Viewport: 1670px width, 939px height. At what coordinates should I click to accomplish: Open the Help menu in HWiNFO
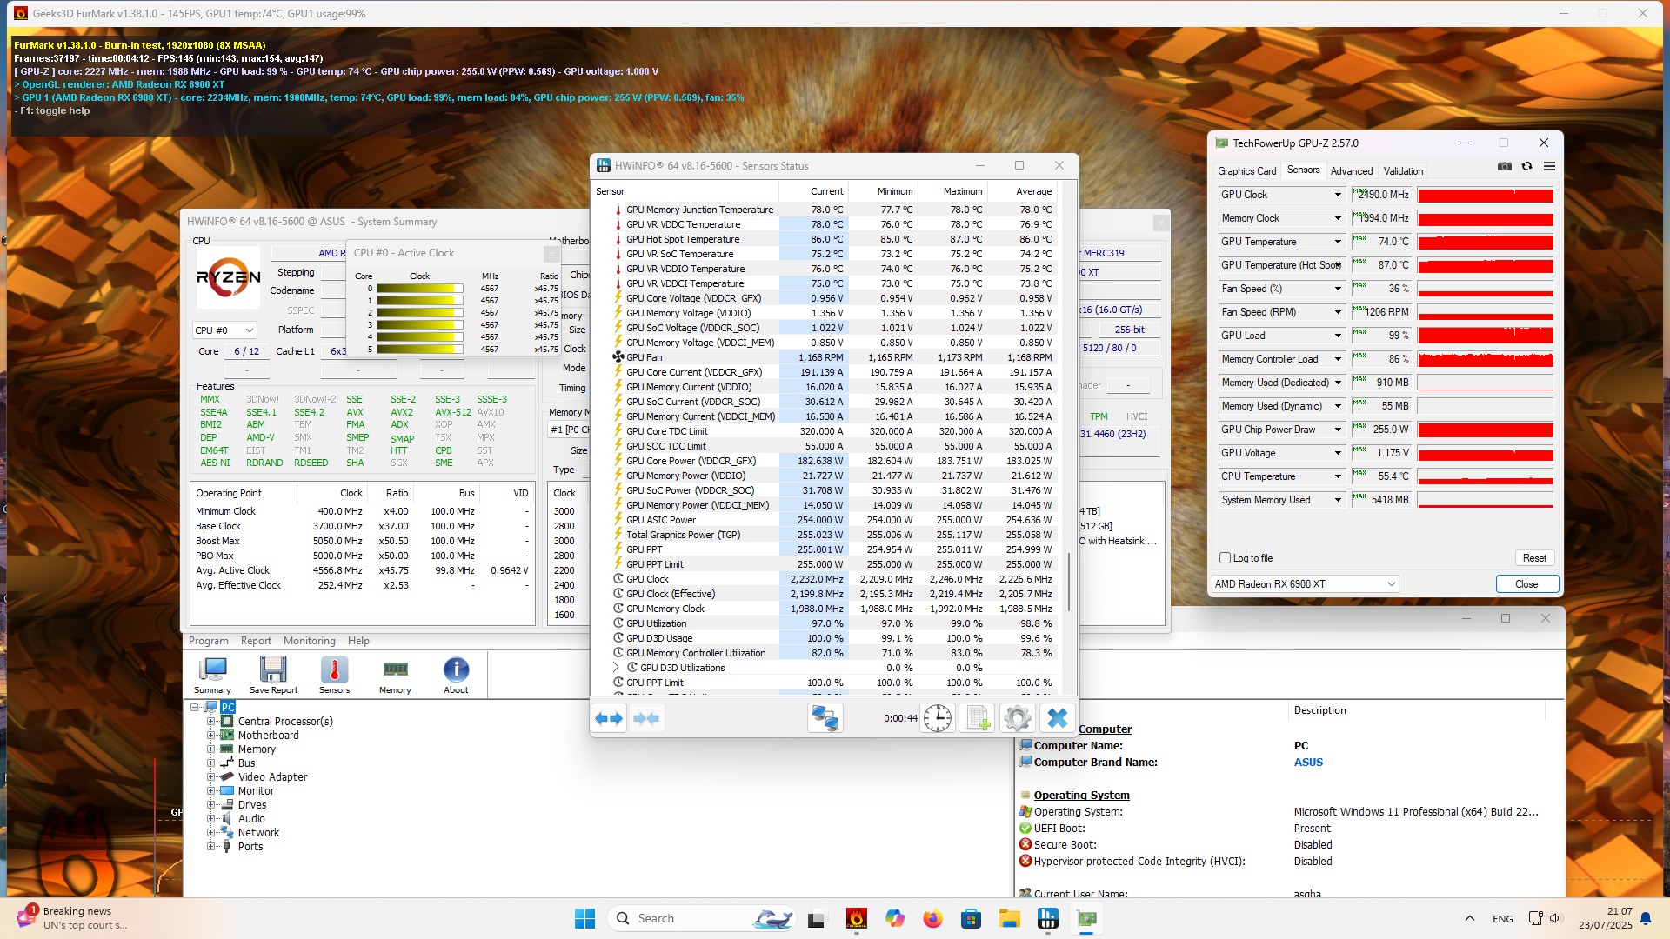(358, 641)
